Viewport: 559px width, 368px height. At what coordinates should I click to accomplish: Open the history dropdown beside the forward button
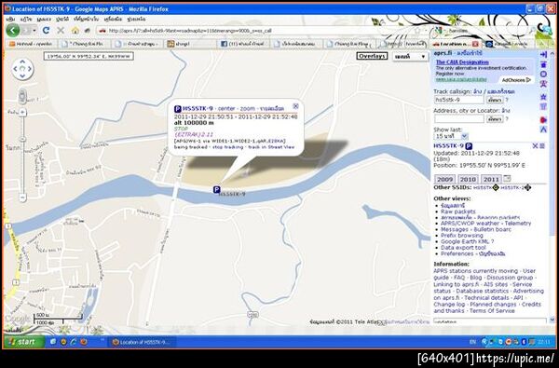[x=34, y=31]
